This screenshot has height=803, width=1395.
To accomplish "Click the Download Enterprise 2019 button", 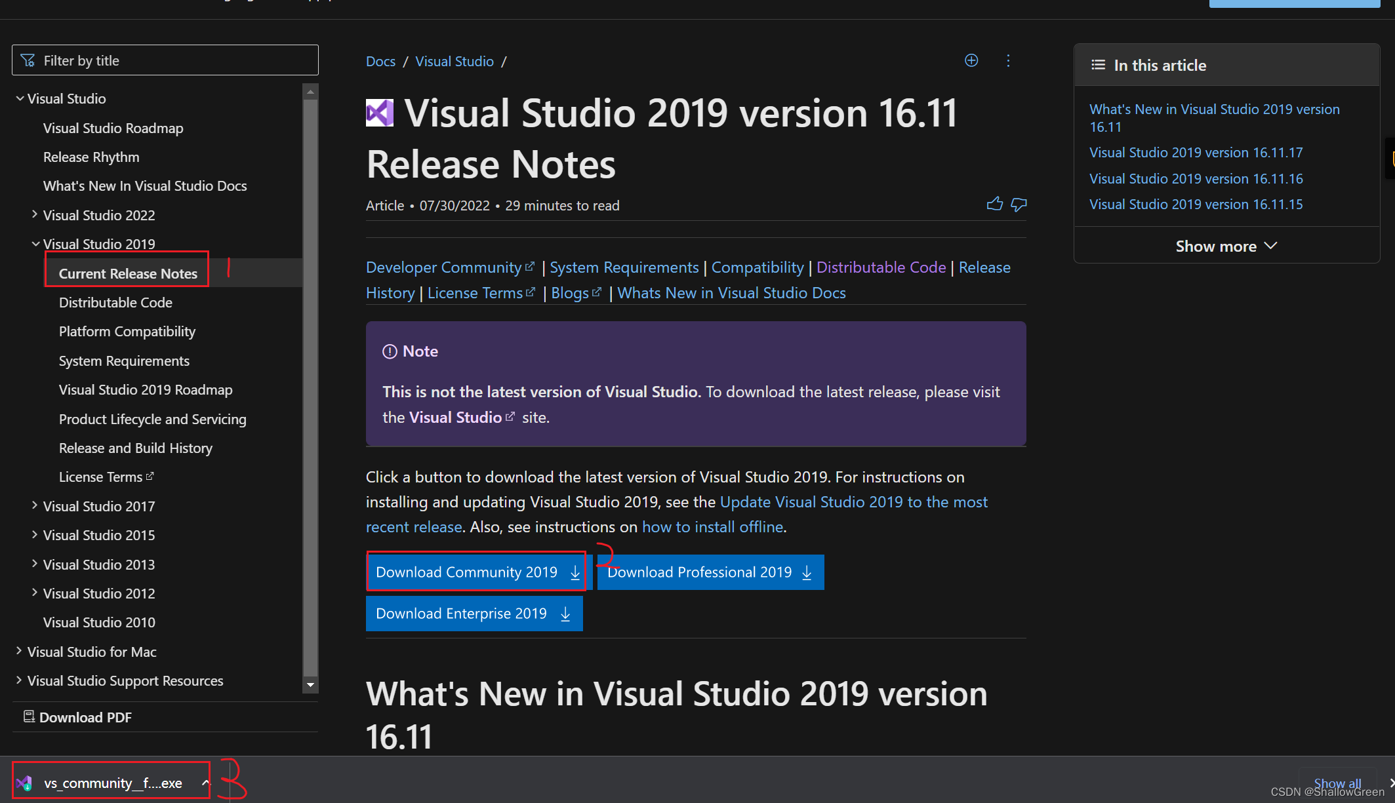I will click(474, 614).
